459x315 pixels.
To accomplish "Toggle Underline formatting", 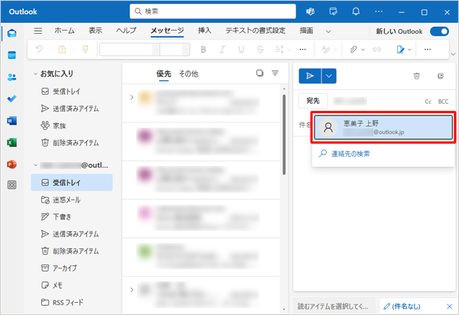I will [x=241, y=50].
